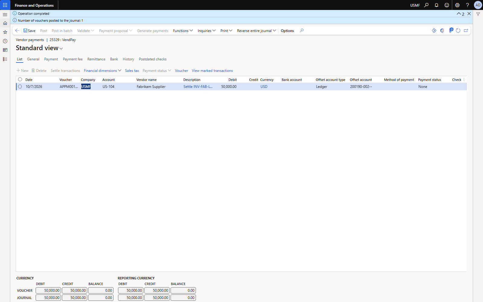Open Help question mark icon

coord(467,5)
